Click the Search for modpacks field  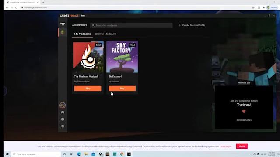coord(131,25)
